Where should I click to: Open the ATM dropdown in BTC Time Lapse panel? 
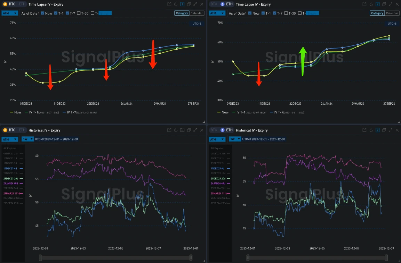pyautogui.click(x=10, y=13)
